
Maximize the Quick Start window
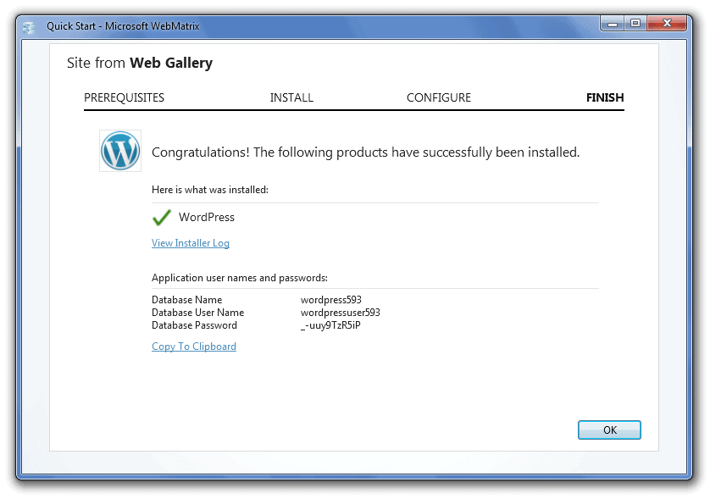pos(635,24)
